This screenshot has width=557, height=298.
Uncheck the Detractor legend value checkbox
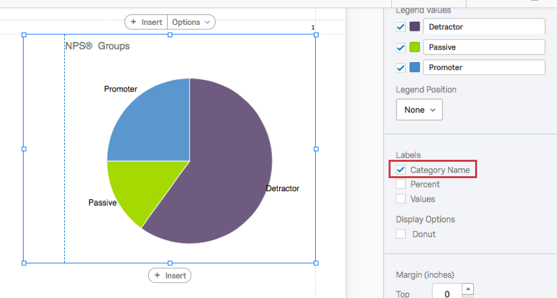[x=400, y=27]
